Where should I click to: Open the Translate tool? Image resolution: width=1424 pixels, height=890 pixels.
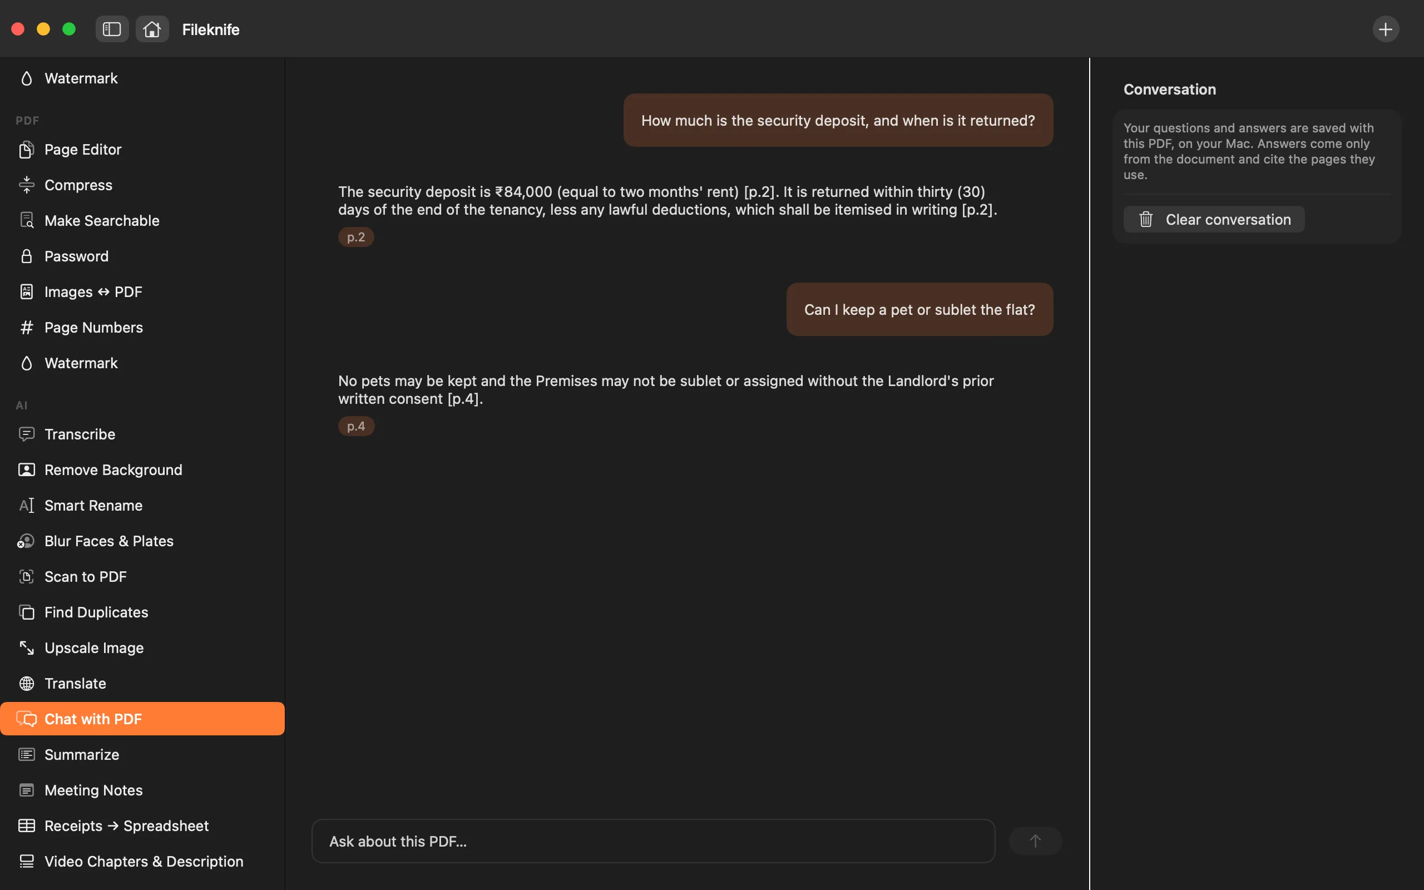[x=142, y=684]
